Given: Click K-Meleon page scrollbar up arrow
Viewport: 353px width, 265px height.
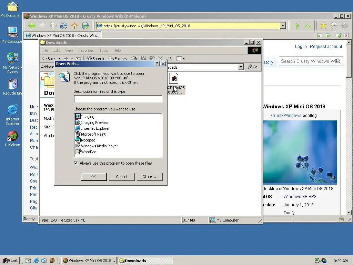Looking at the screenshot, I should click(349, 42).
